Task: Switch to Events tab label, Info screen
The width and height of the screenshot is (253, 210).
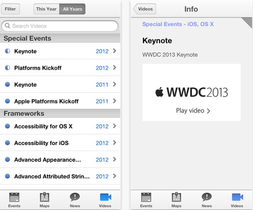Action: [x=146, y=206]
